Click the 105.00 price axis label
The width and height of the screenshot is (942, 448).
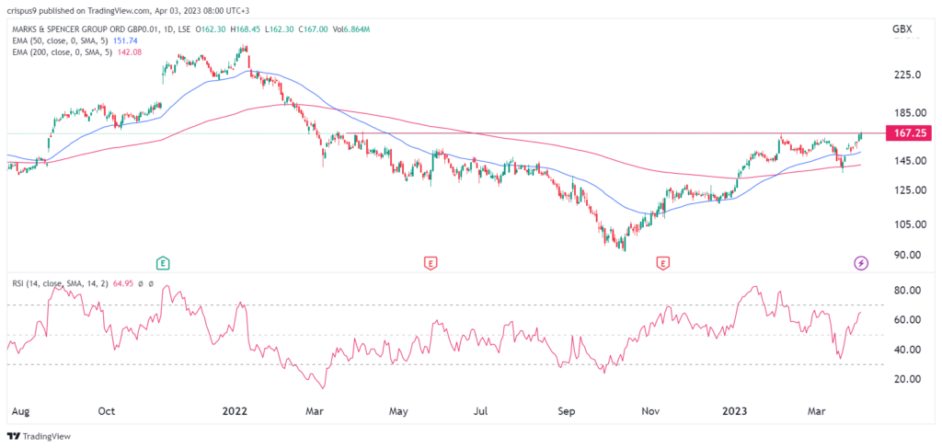(x=910, y=224)
